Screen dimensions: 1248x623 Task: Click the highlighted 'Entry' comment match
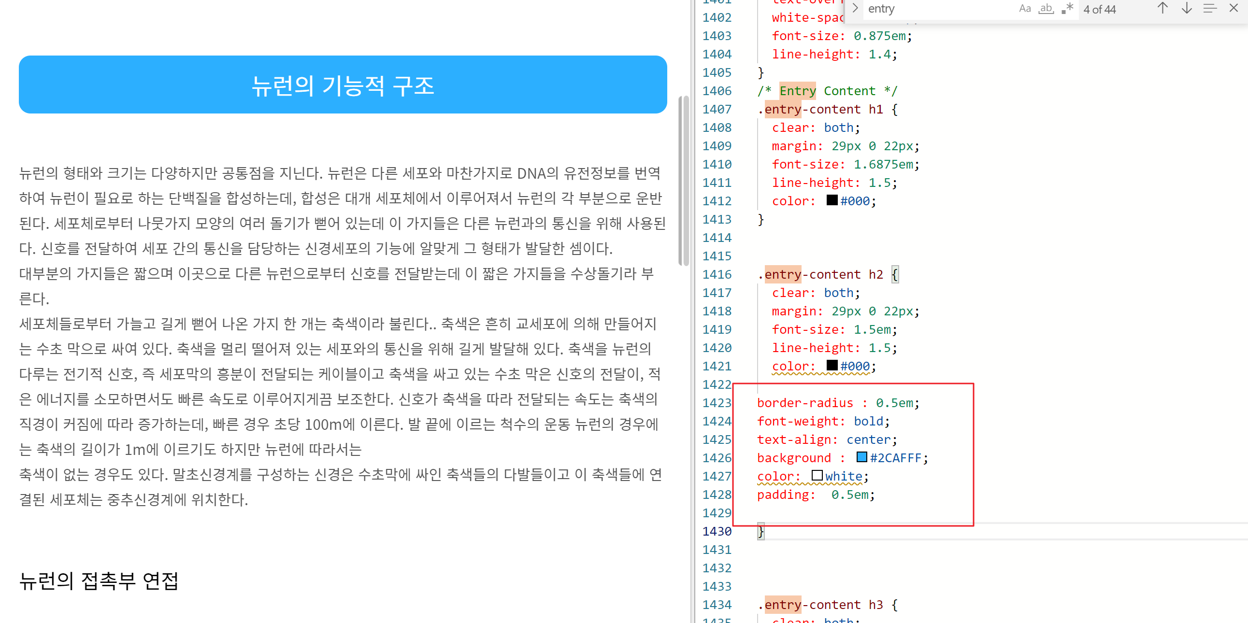(797, 91)
